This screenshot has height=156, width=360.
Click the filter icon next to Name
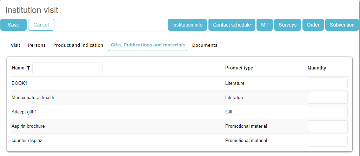tap(28, 68)
